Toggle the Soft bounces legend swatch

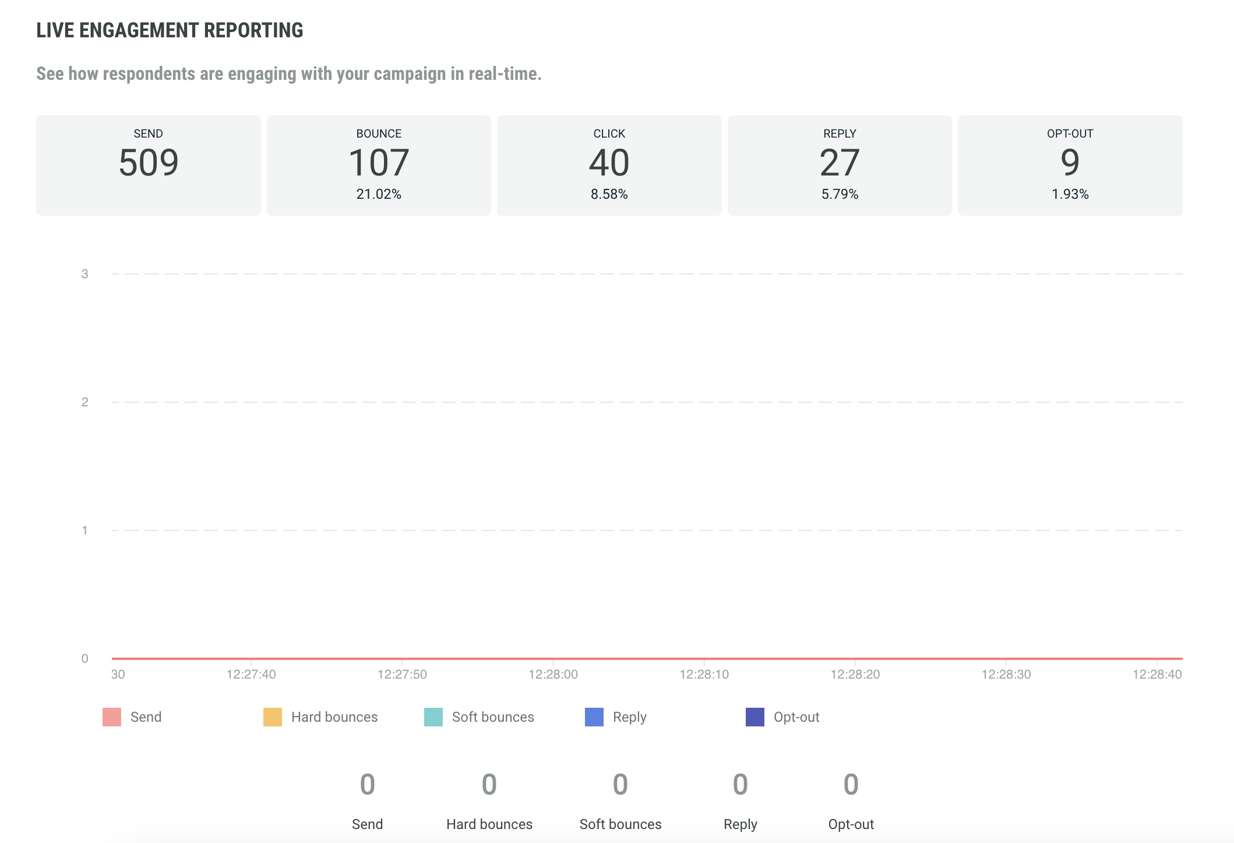(433, 717)
